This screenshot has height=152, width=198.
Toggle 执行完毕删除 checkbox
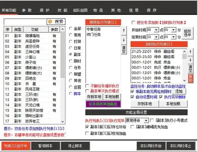(x=161, y=97)
